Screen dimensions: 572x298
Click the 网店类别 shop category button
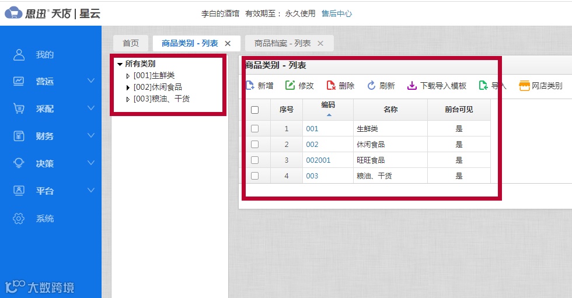click(x=540, y=86)
